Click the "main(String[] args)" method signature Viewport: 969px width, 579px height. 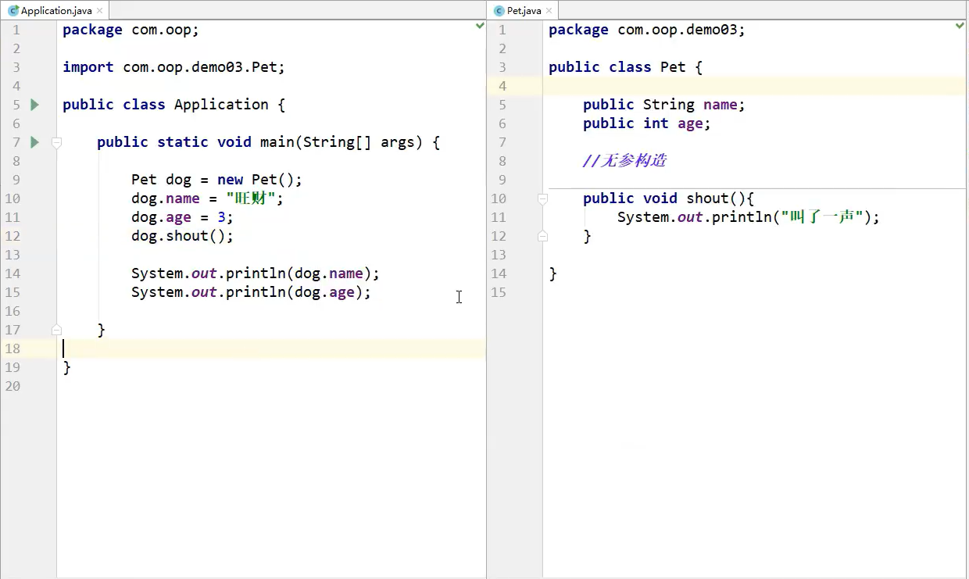[341, 142]
